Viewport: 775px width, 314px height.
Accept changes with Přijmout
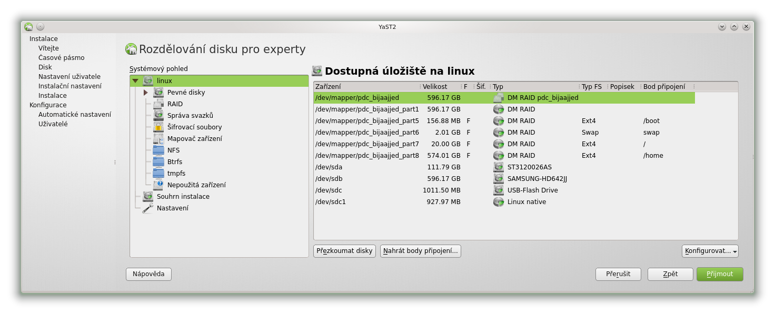coord(720,274)
